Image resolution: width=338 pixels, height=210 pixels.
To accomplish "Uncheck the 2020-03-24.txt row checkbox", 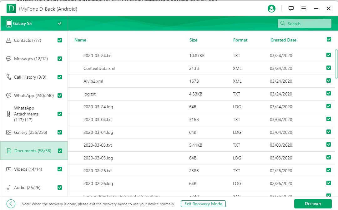I will 329,55.
